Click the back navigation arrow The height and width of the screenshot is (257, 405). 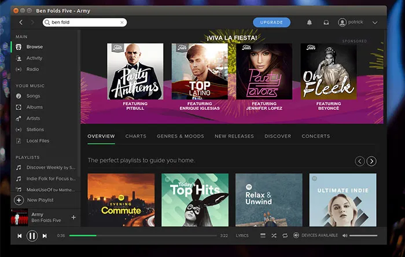point(21,23)
